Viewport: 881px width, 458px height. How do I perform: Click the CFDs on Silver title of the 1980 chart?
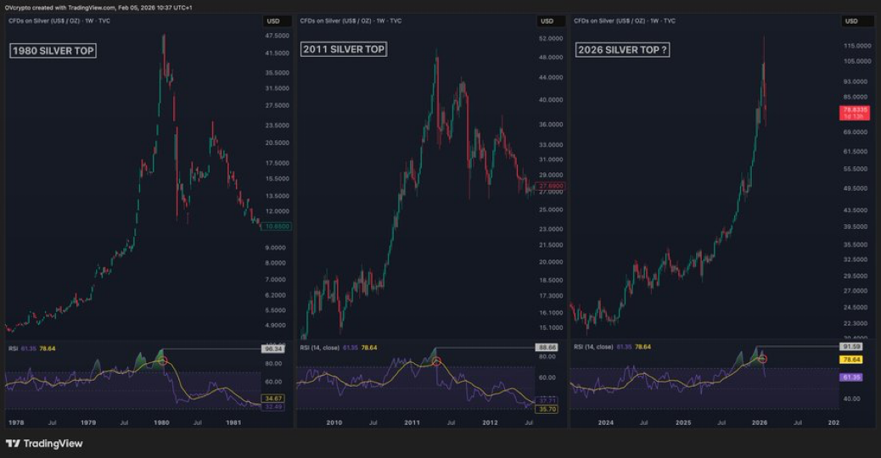click(59, 20)
